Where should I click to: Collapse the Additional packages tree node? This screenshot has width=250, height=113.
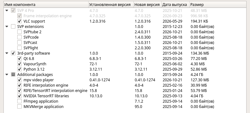(7, 75)
